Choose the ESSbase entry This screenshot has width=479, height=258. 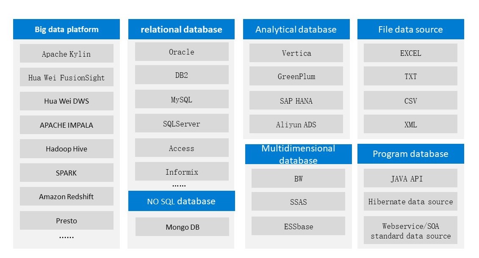(299, 226)
